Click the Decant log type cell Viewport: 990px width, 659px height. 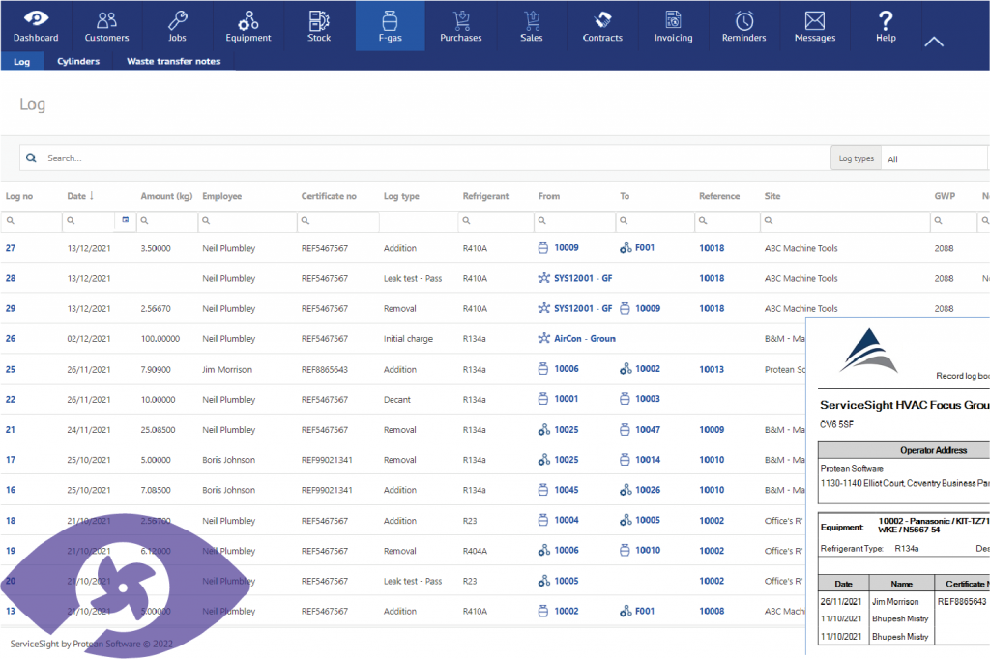[x=396, y=400]
